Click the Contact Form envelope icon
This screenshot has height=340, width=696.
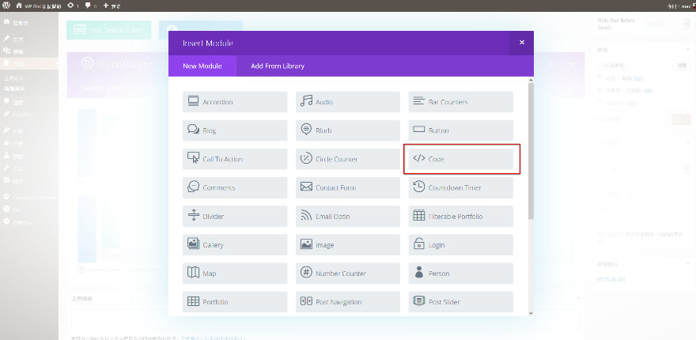click(306, 187)
